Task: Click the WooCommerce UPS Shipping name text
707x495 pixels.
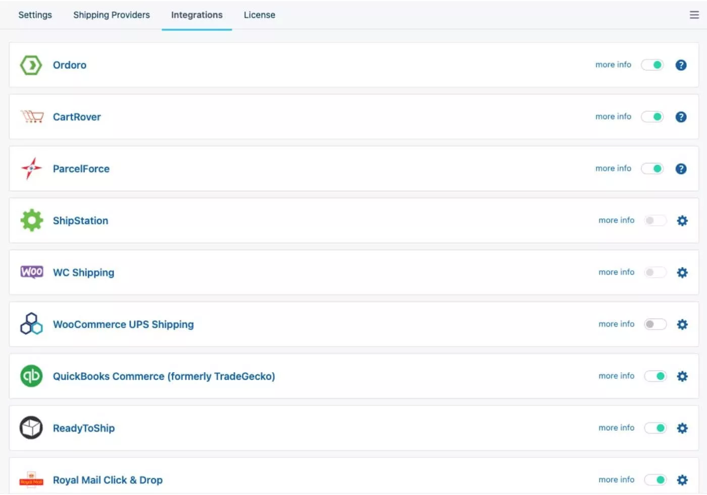Action: pyautogui.click(x=123, y=325)
